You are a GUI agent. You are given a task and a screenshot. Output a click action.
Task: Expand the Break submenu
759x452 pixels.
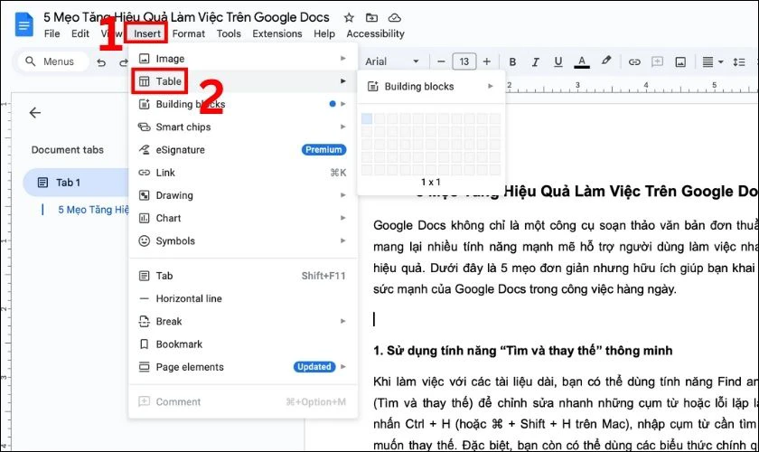(x=243, y=321)
